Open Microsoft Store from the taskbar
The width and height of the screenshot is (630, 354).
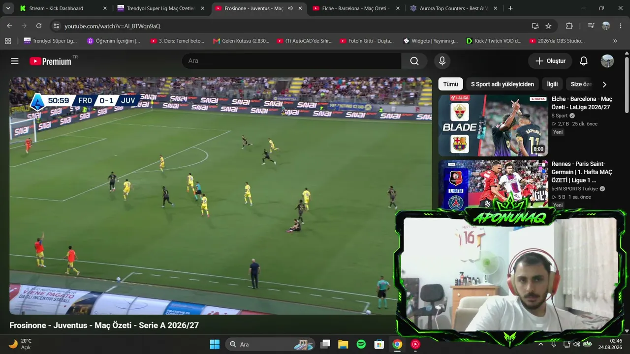coord(379,344)
